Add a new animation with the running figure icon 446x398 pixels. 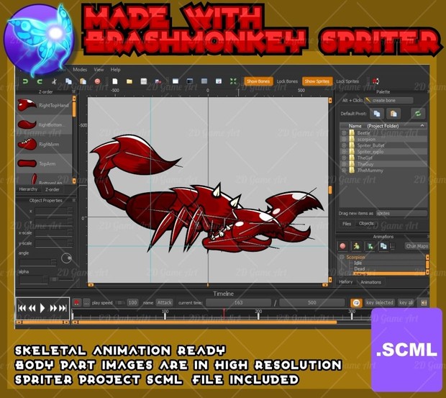356,246
